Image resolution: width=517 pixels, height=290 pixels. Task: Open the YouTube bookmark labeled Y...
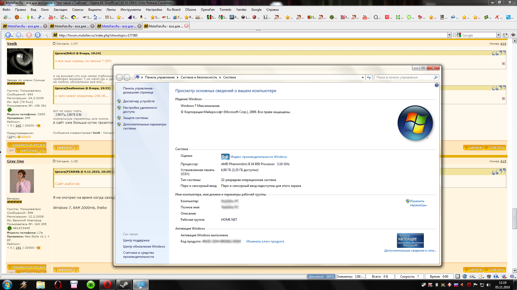(x=53, y=17)
